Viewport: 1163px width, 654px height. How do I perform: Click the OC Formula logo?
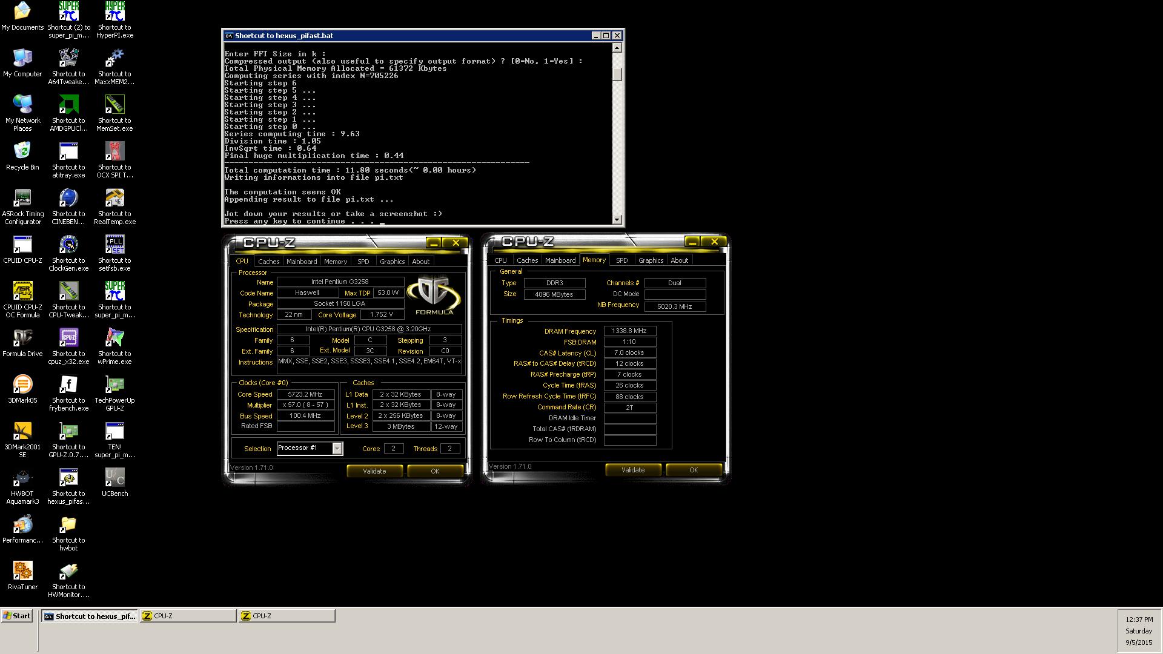[434, 295]
